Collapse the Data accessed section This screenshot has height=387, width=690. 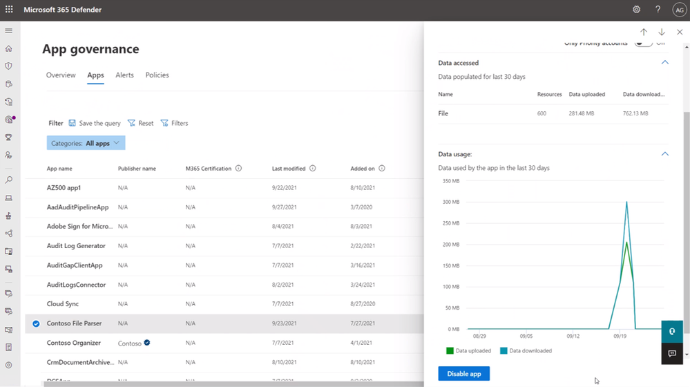(665, 62)
